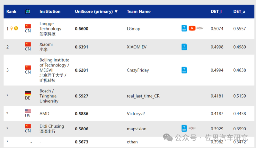Select team name real_last_time_CR
256x148 pixels.
tap(143, 96)
